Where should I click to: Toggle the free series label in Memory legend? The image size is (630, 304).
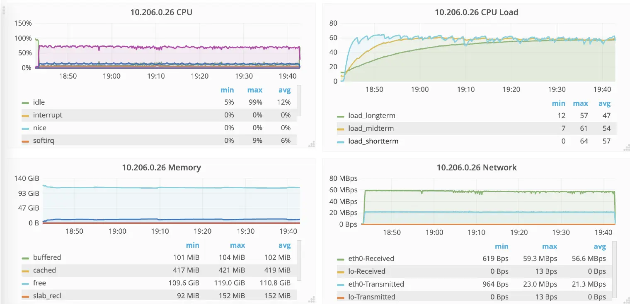point(39,283)
